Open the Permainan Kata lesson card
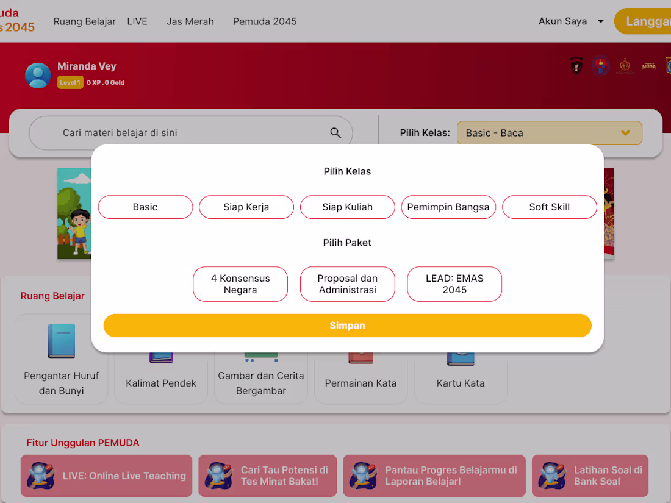Image resolution: width=671 pixels, height=503 pixels. pyautogui.click(x=361, y=379)
